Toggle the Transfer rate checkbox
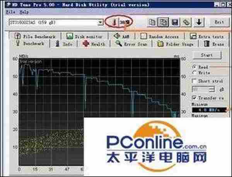232x177 pixels. 195,98
